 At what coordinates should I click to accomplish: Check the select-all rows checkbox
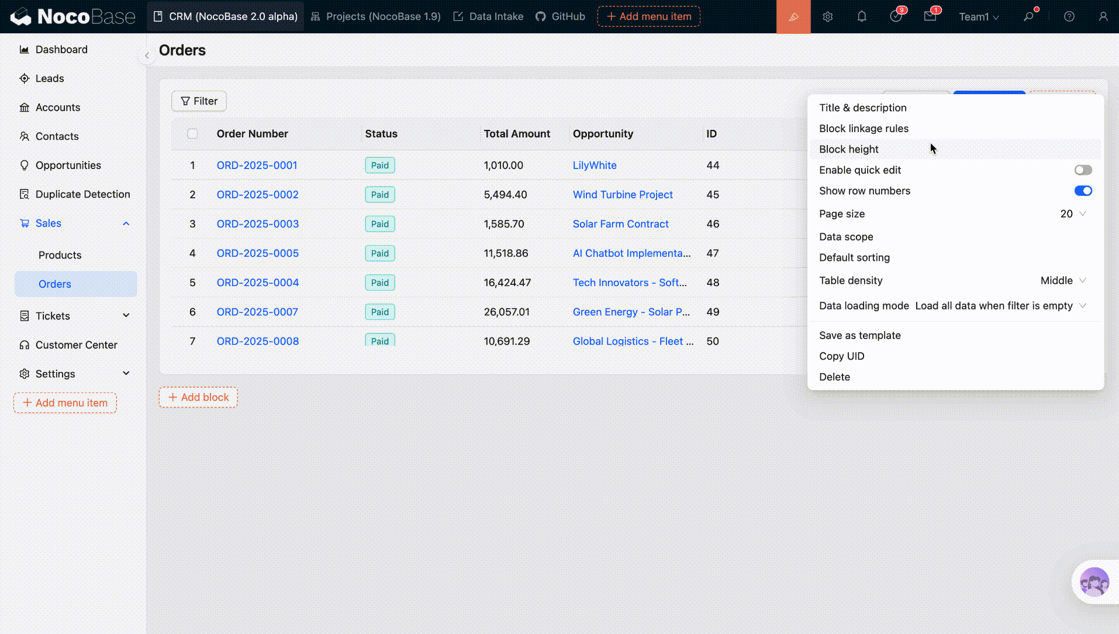[192, 133]
